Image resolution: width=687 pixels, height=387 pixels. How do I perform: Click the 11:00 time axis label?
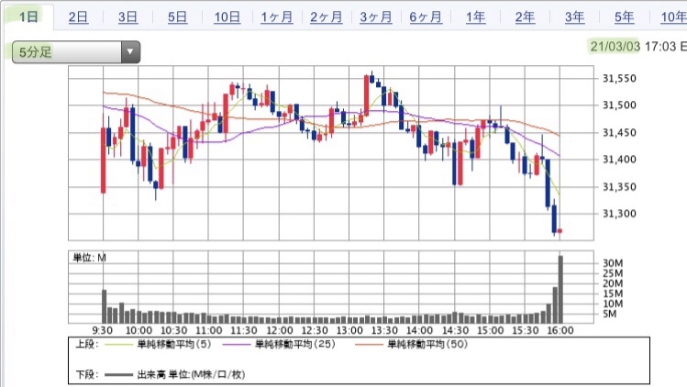pos(208,330)
